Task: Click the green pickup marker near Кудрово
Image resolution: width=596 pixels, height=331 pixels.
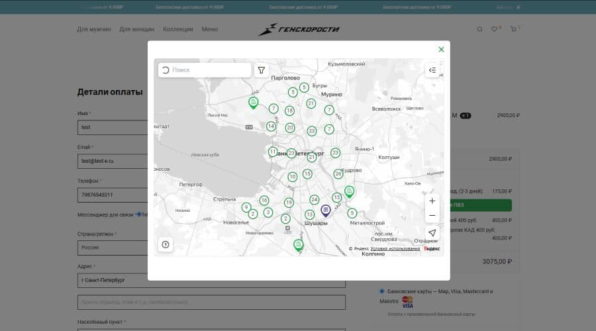Action: 349,191
